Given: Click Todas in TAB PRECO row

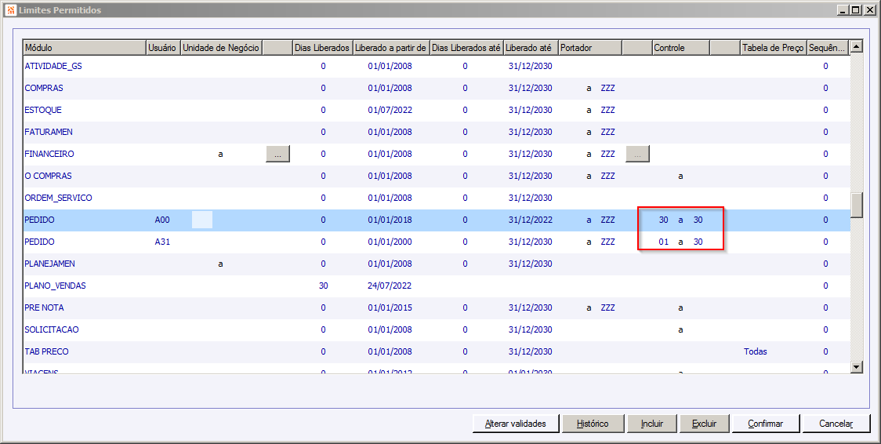Looking at the screenshot, I should (x=755, y=351).
